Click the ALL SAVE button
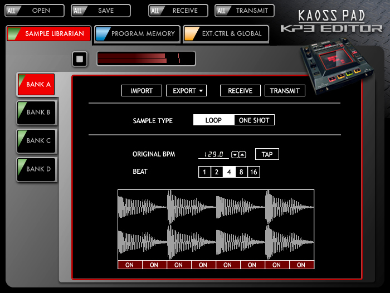The height and width of the screenshot is (293, 390). [101, 11]
